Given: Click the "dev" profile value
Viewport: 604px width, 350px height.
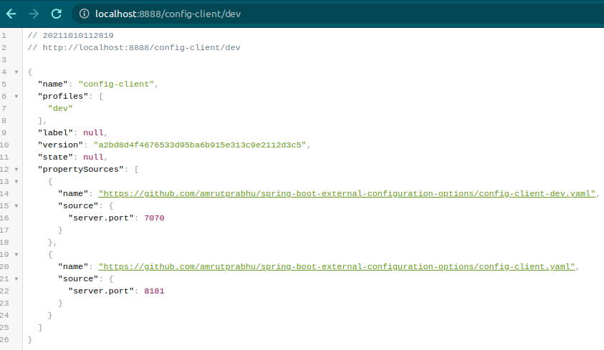Looking at the screenshot, I should click(x=60, y=109).
